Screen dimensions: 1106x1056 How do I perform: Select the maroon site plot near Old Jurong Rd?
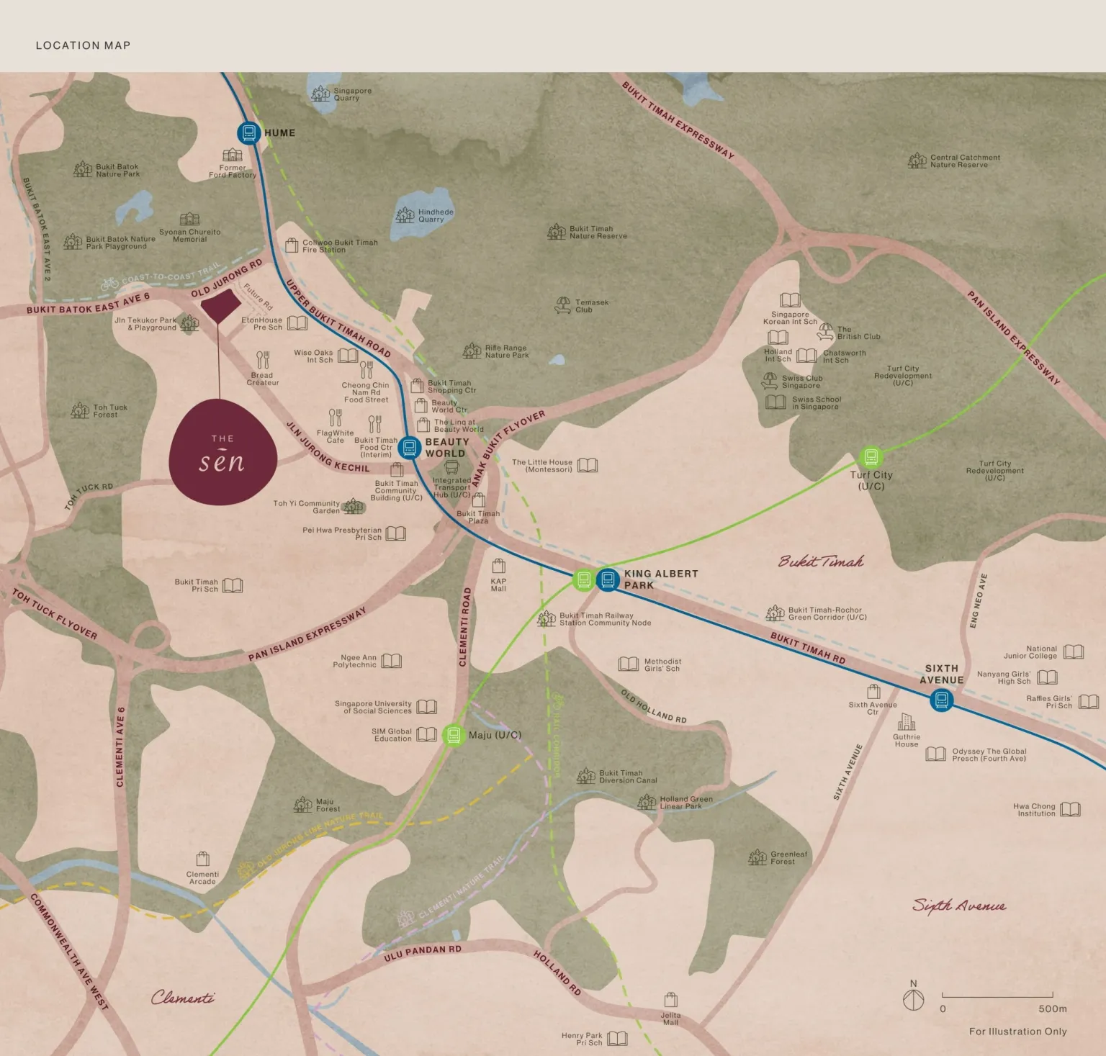[220, 307]
